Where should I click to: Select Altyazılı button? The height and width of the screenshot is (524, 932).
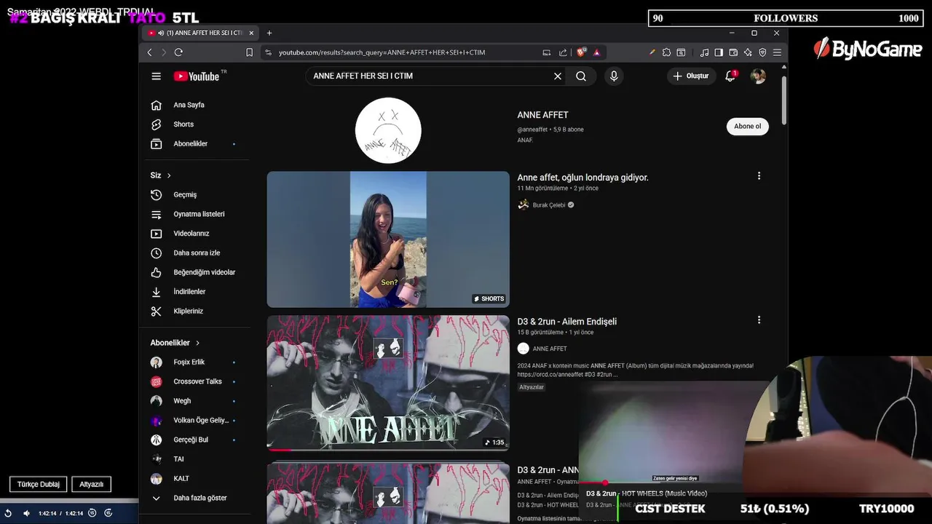[x=91, y=484]
